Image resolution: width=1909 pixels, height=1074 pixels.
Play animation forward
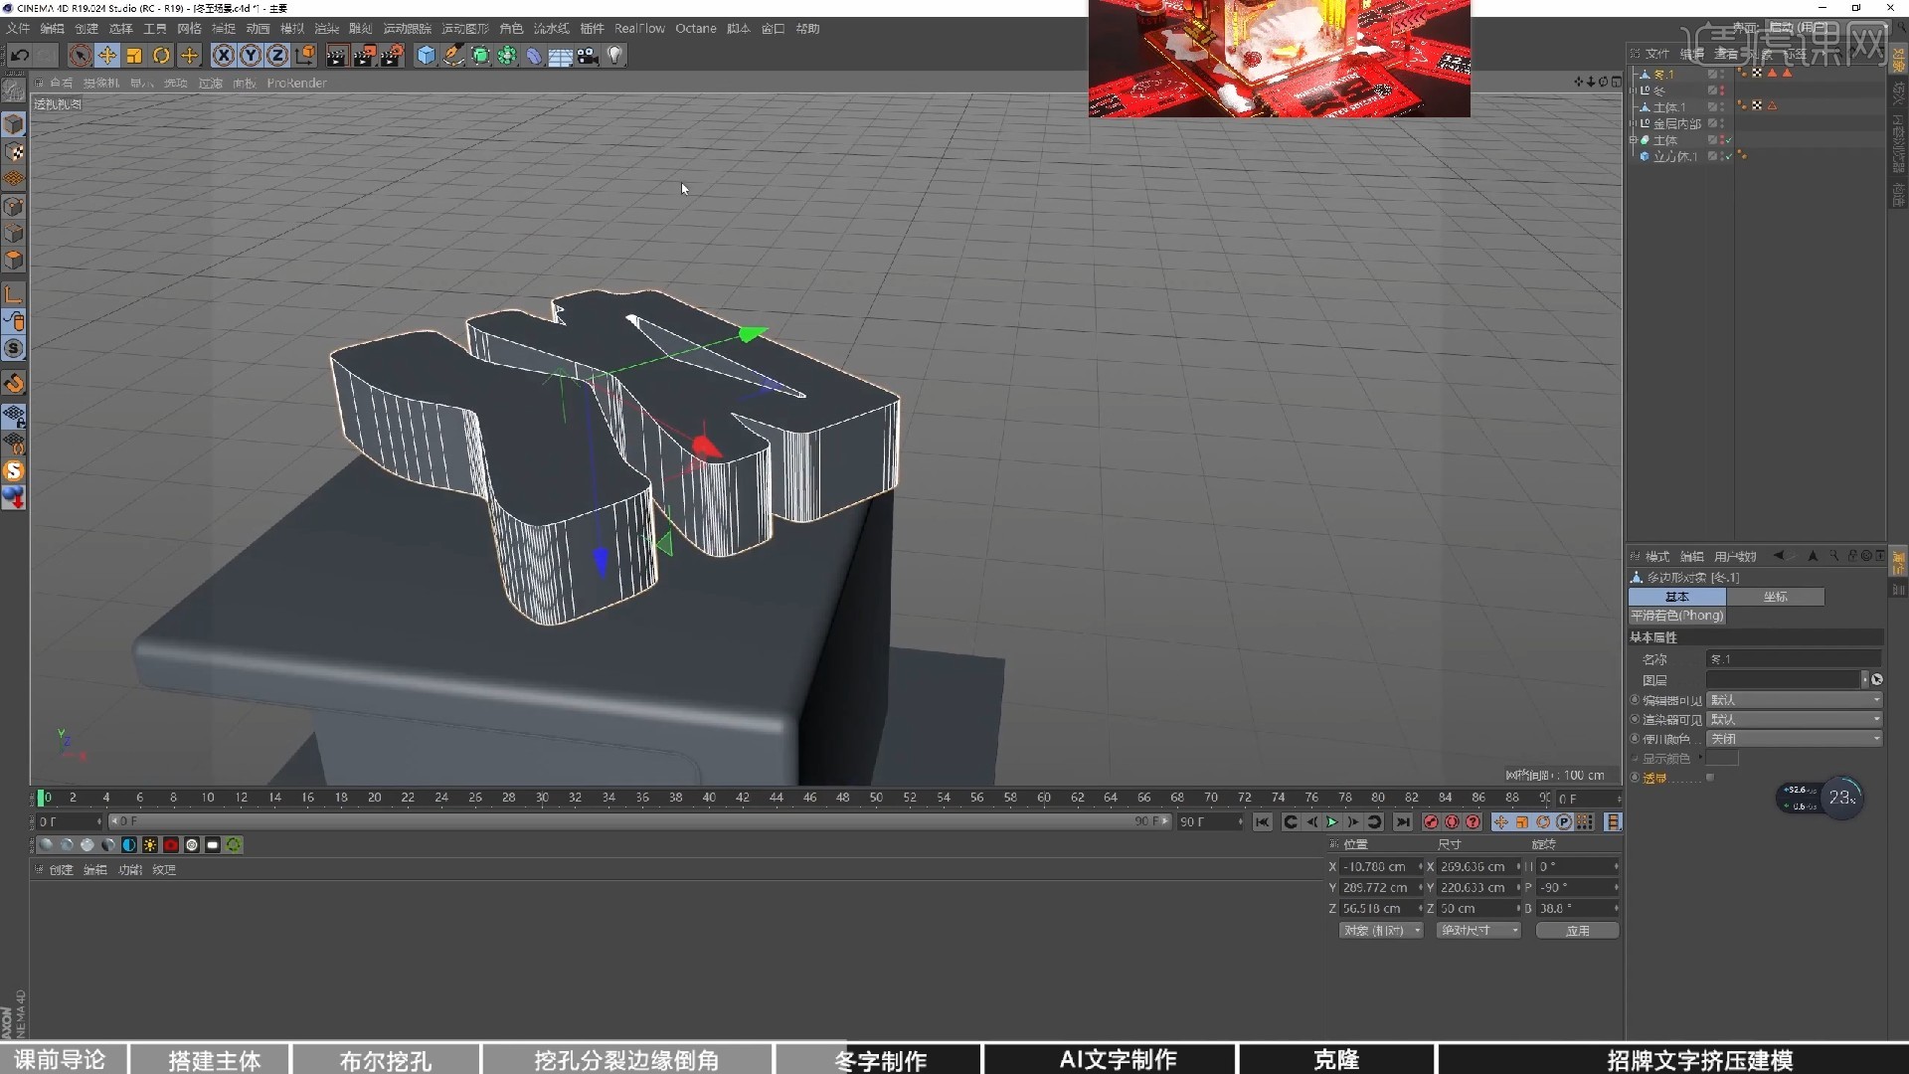click(1332, 822)
